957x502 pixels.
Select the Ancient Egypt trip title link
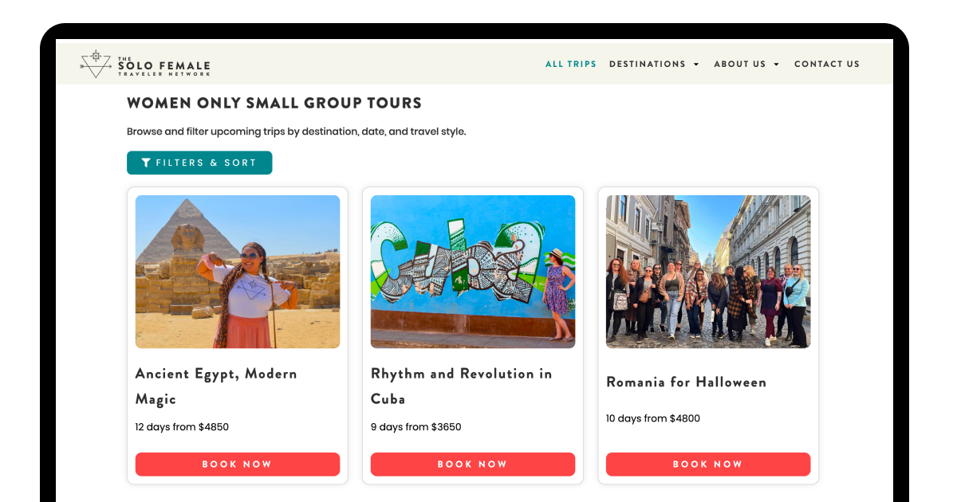[x=216, y=386]
